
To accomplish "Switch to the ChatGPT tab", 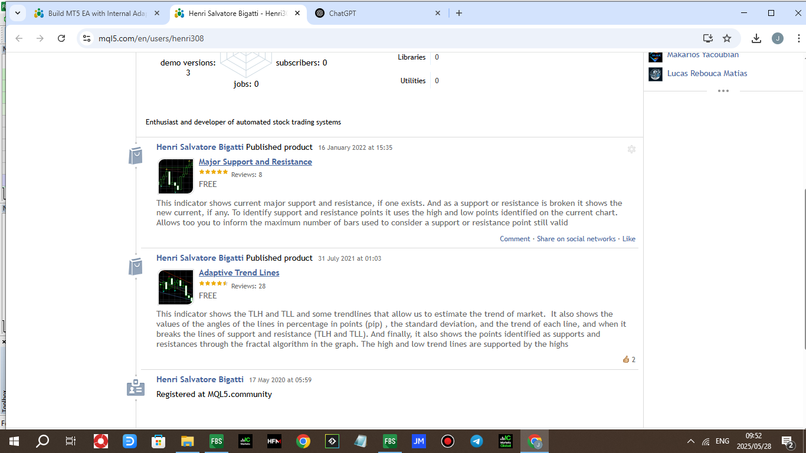I will point(378,13).
